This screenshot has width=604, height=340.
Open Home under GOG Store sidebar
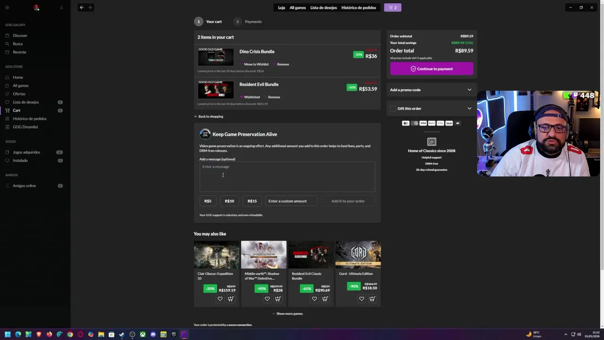pos(17,77)
